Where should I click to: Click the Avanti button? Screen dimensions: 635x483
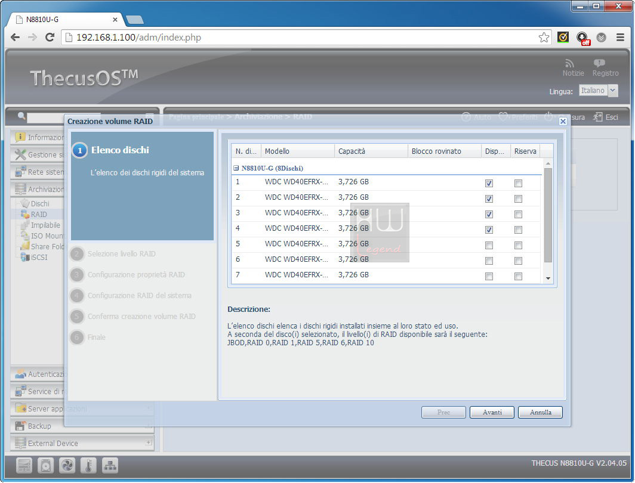(x=492, y=412)
